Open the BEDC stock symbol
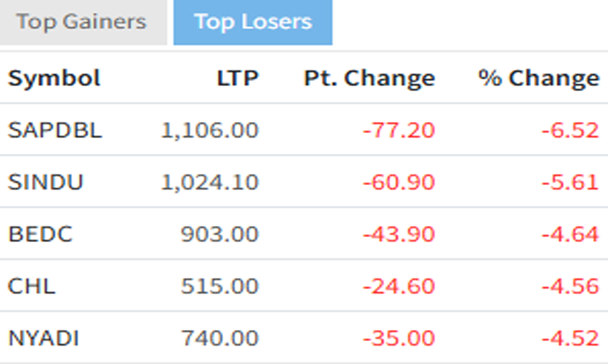This screenshot has height=364, width=608. click(x=40, y=234)
